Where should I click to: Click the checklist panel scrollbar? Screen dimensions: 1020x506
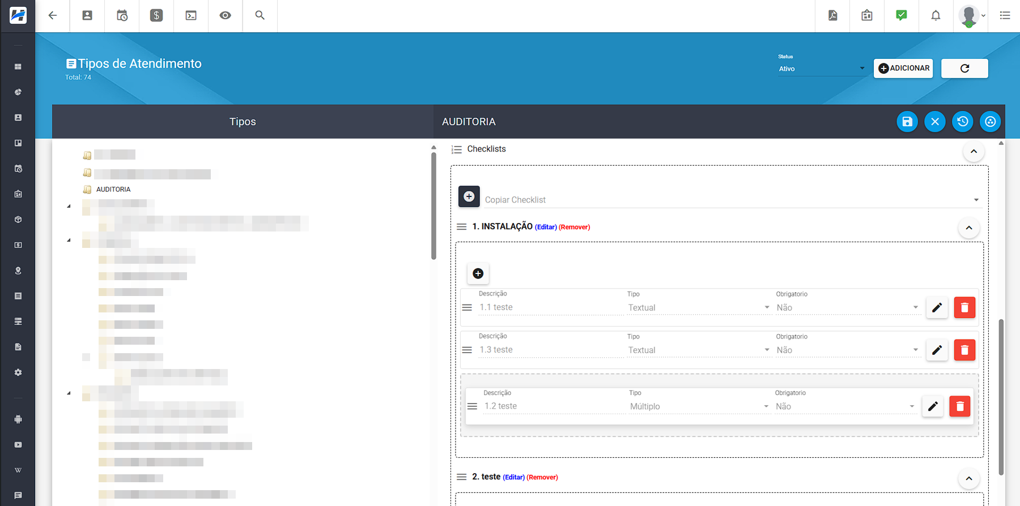point(1001,397)
